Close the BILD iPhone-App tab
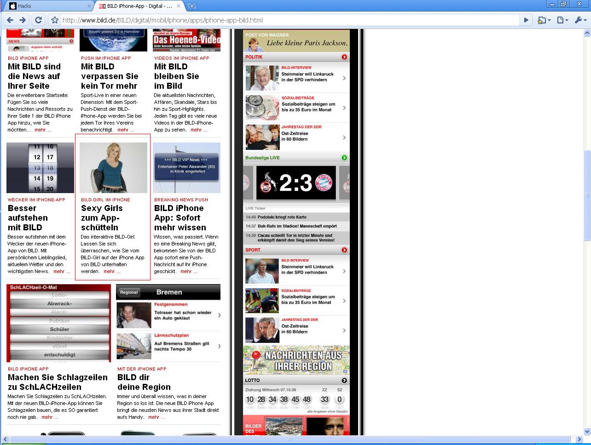Image resolution: width=591 pixels, height=445 pixels. pyautogui.click(x=179, y=6)
